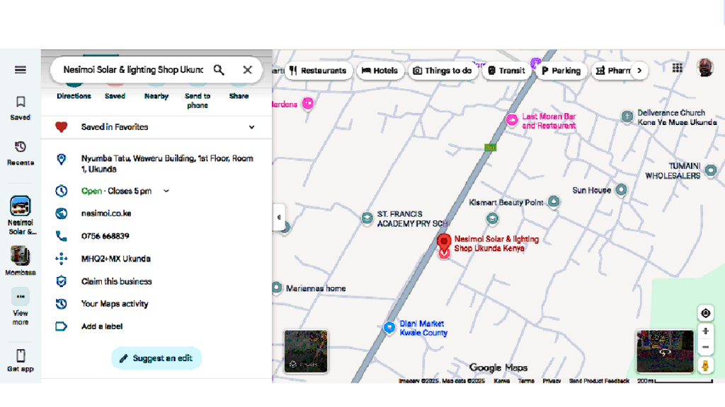This screenshot has width=725, height=407.
Task: Open the Saved sidebar item
Action: coord(21,107)
